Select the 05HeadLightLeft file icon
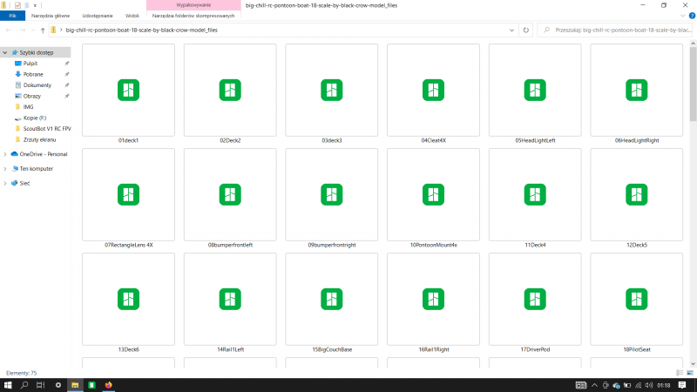 535,91
